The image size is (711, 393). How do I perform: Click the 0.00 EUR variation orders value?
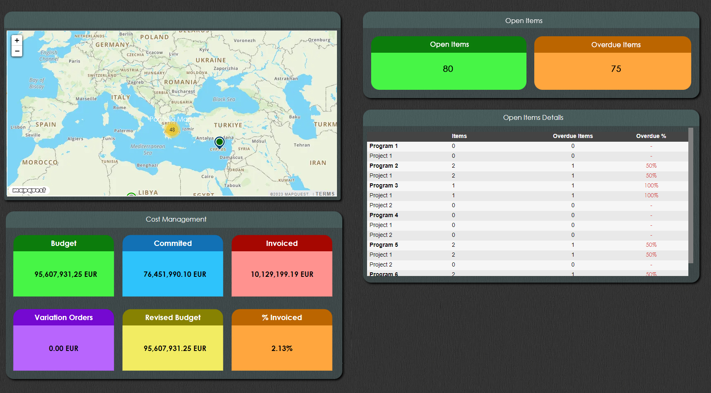tap(63, 349)
